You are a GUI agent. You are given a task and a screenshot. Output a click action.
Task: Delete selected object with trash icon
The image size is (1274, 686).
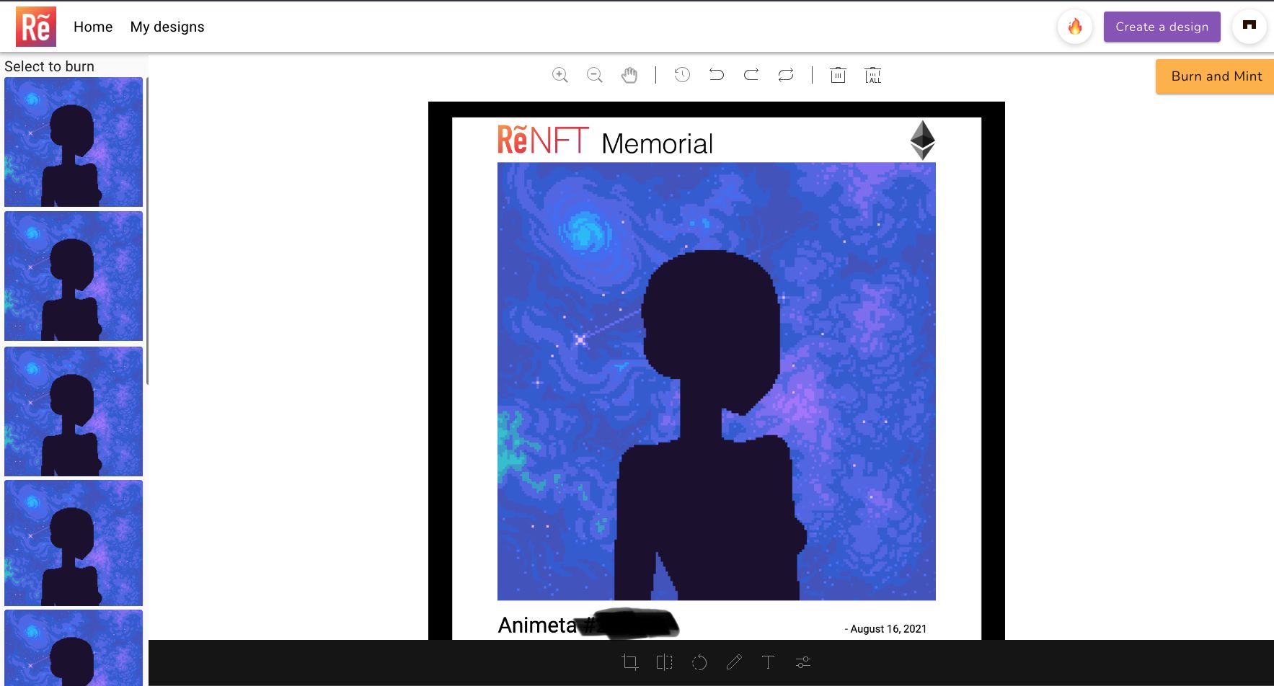[838, 75]
